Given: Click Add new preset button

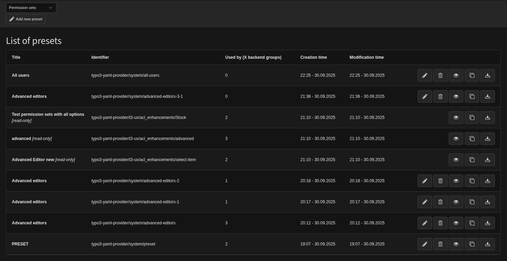Looking at the screenshot, I should click(26, 19).
